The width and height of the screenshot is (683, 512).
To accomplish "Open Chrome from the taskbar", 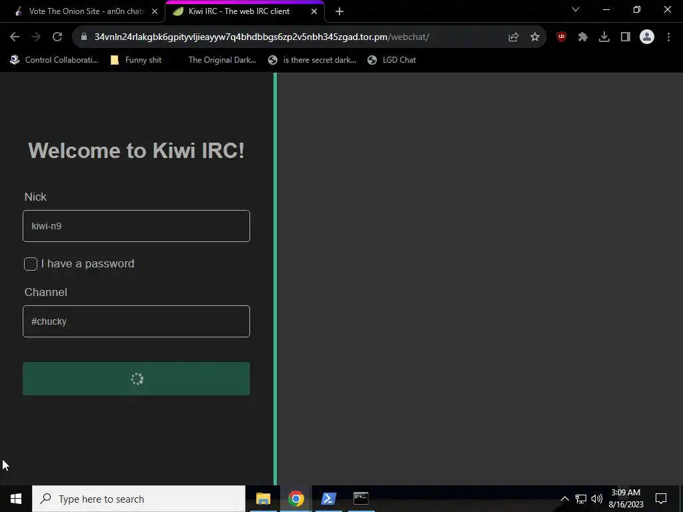I will pos(295,499).
